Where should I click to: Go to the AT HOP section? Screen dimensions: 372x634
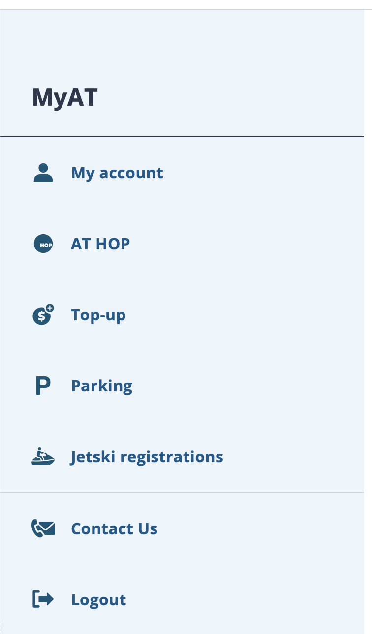(100, 244)
